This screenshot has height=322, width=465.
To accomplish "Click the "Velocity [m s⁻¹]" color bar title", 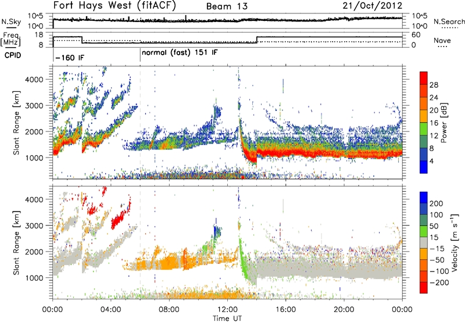I will click(x=455, y=242).
